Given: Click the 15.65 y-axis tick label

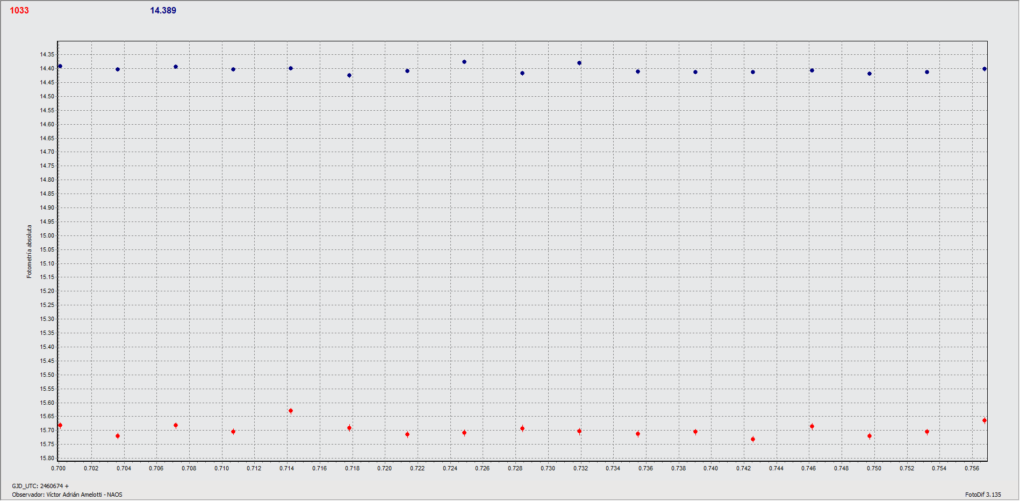Looking at the screenshot, I should tap(47, 416).
